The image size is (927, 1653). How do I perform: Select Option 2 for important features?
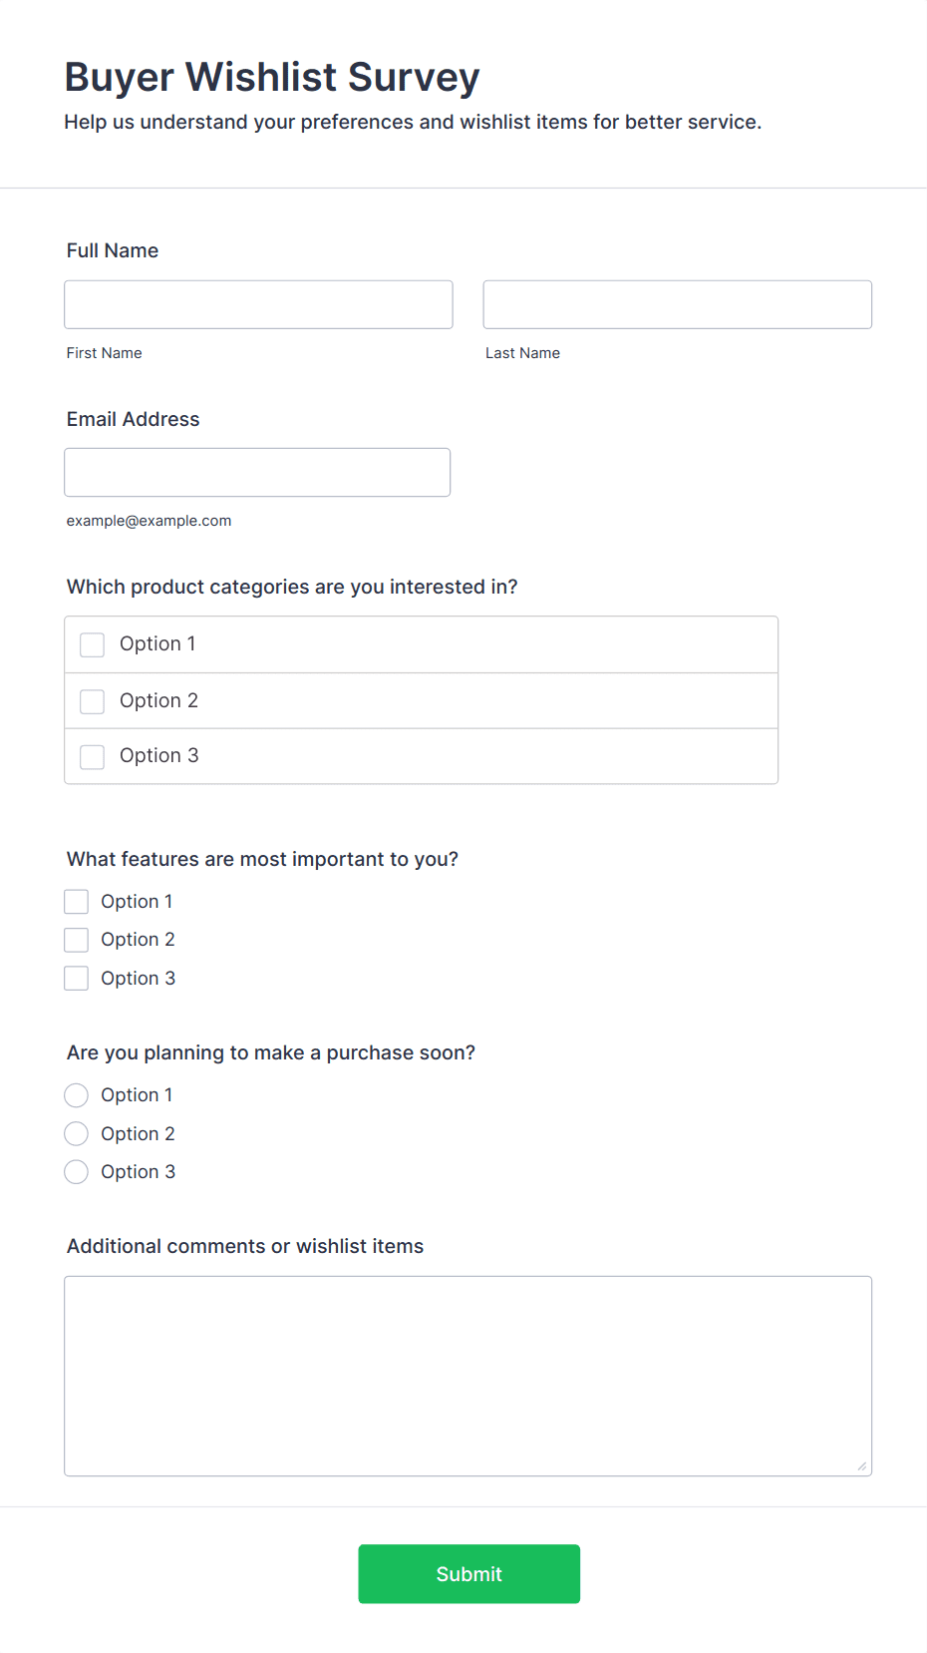pos(77,940)
